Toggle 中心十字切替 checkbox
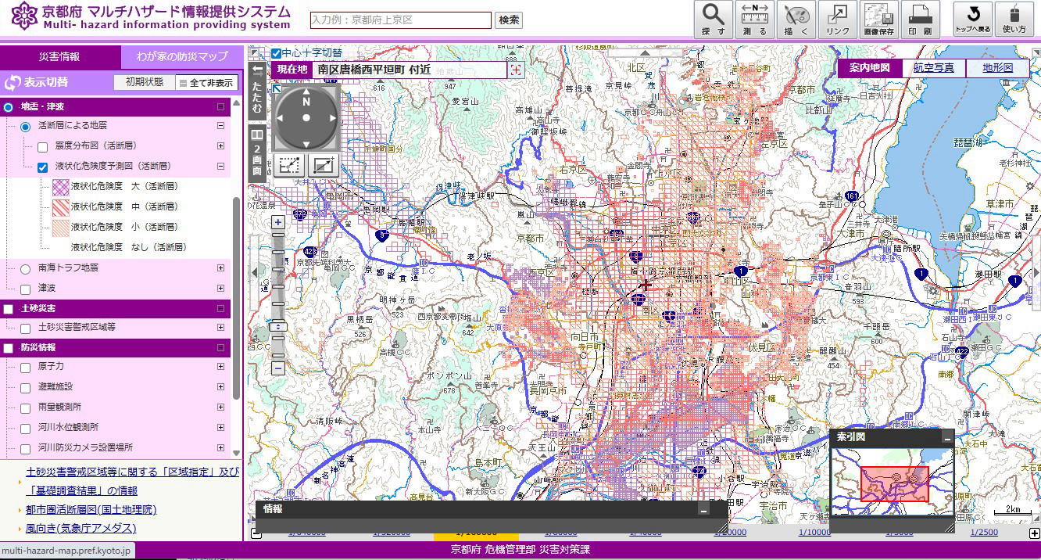 coord(276,53)
